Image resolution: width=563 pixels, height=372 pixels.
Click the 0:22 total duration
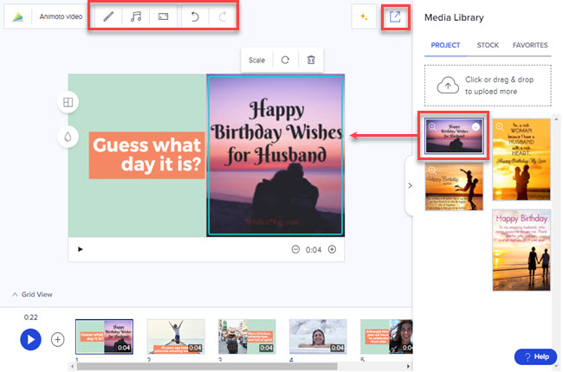30,317
